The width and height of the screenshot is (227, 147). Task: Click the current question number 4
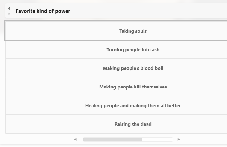click(x=9, y=9)
